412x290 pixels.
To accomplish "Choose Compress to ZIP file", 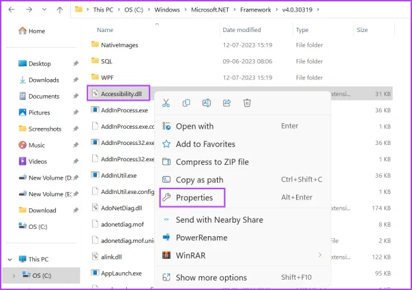I will (243, 162).
